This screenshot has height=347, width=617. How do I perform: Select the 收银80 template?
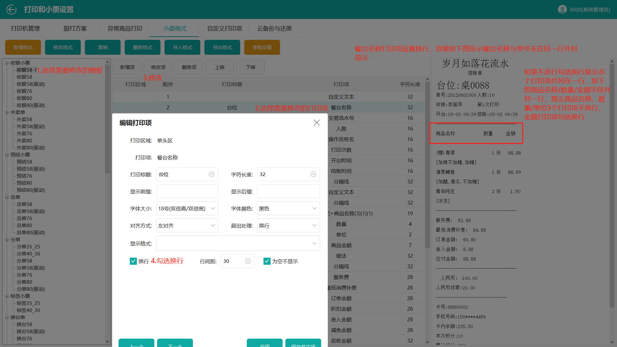24,98
